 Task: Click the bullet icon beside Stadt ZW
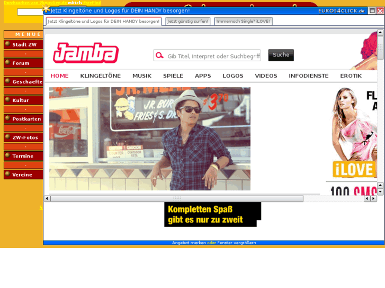point(7,44)
